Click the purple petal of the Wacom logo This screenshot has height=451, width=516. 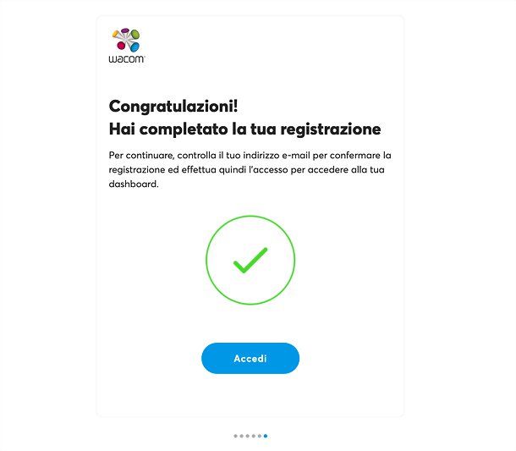tap(124, 30)
